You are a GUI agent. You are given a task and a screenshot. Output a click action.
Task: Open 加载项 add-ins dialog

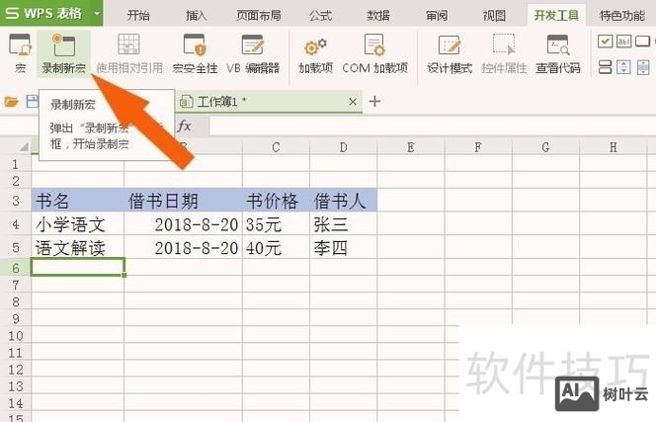[315, 53]
